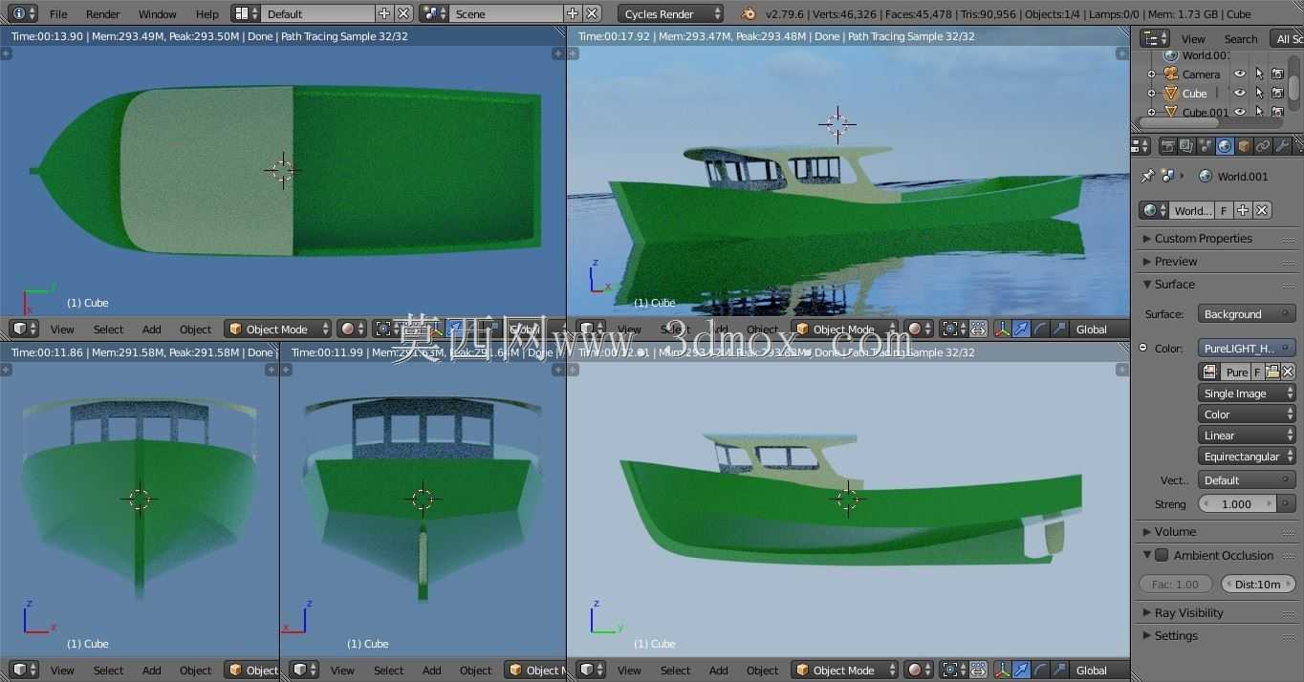Open Render properties tab
The image size is (1304, 682).
coord(1167,146)
